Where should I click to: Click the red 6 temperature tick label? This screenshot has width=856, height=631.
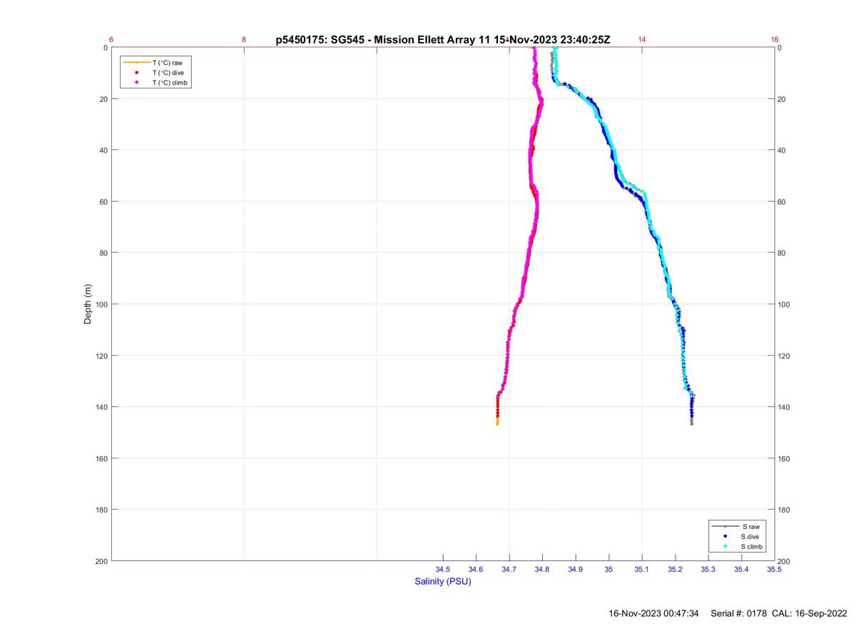pyautogui.click(x=112, y=40)
